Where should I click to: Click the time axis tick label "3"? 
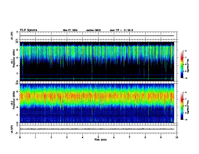tap(67, 137)
